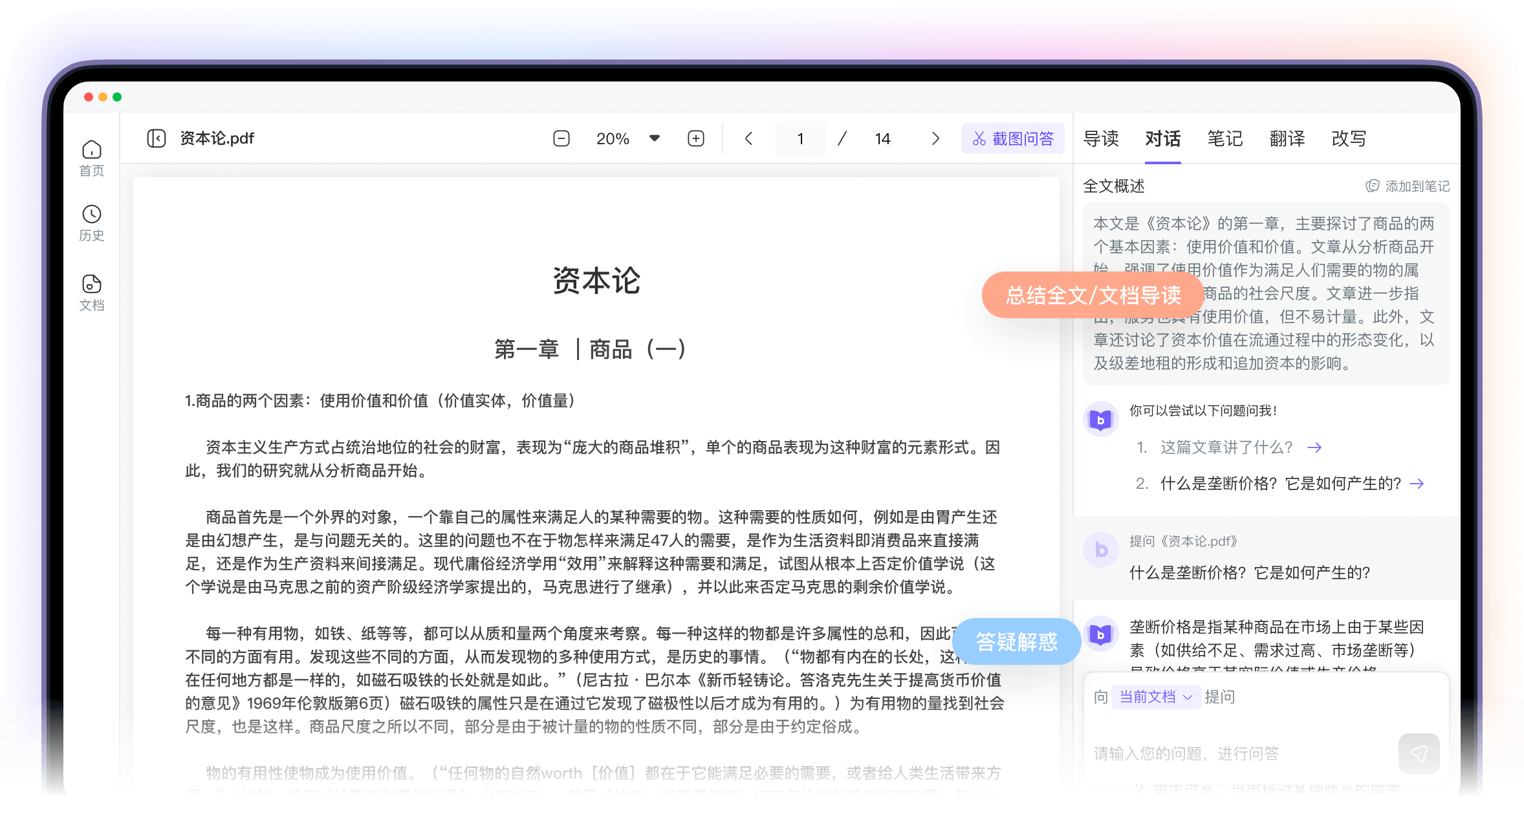1524x838 pixels.
Task: Zoom in on the PDF page
Action: [x=695, y=138]
